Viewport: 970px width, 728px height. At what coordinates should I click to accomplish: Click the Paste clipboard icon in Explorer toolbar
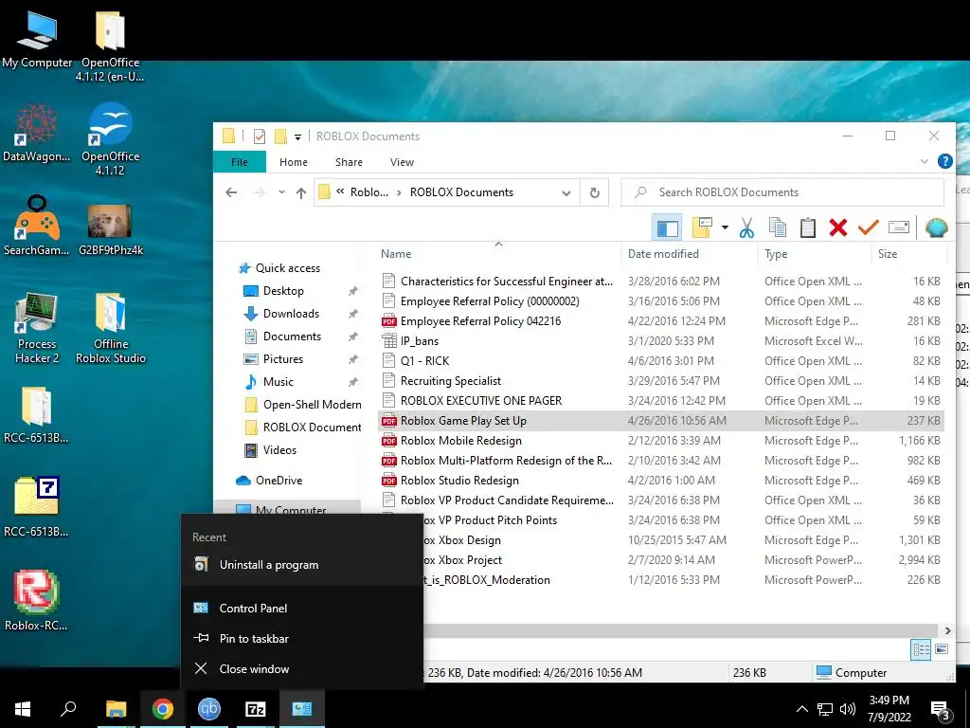807,227
